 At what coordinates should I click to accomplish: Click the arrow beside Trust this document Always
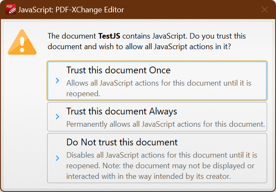pyautogui.click(x=57, y=117)
